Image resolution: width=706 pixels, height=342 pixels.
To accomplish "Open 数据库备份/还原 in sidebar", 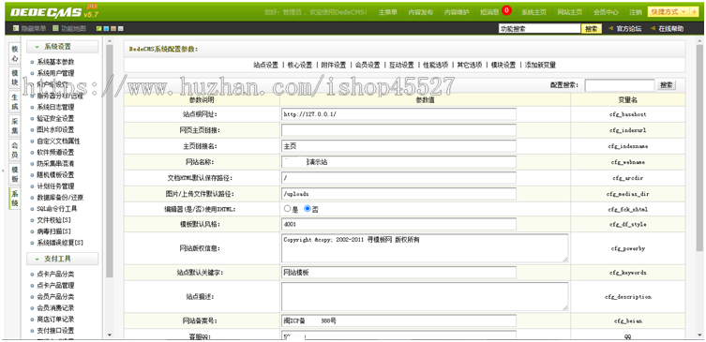I will 60,198.
